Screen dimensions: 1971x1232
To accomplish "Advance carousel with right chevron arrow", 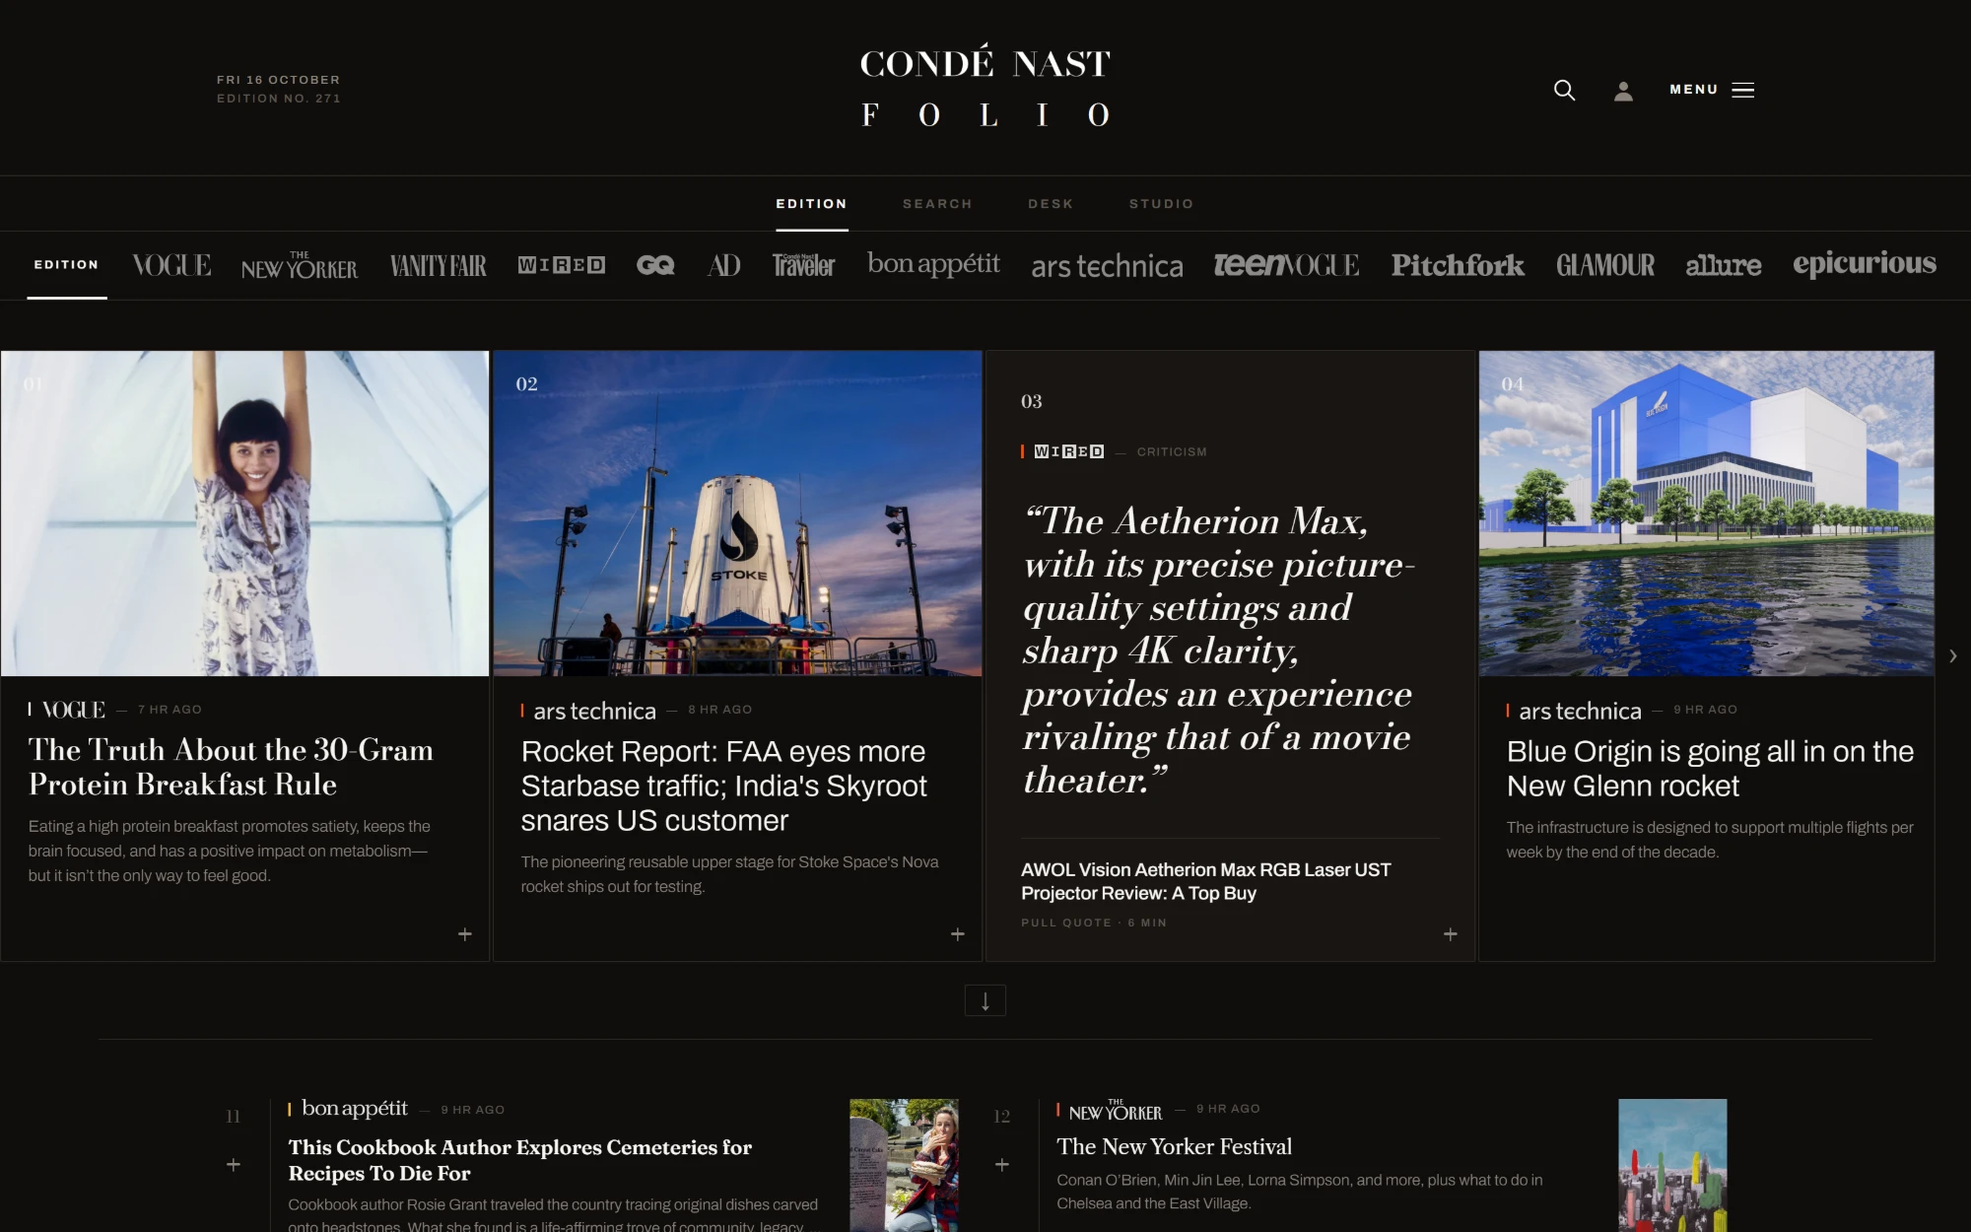I will coord(1953,656).
